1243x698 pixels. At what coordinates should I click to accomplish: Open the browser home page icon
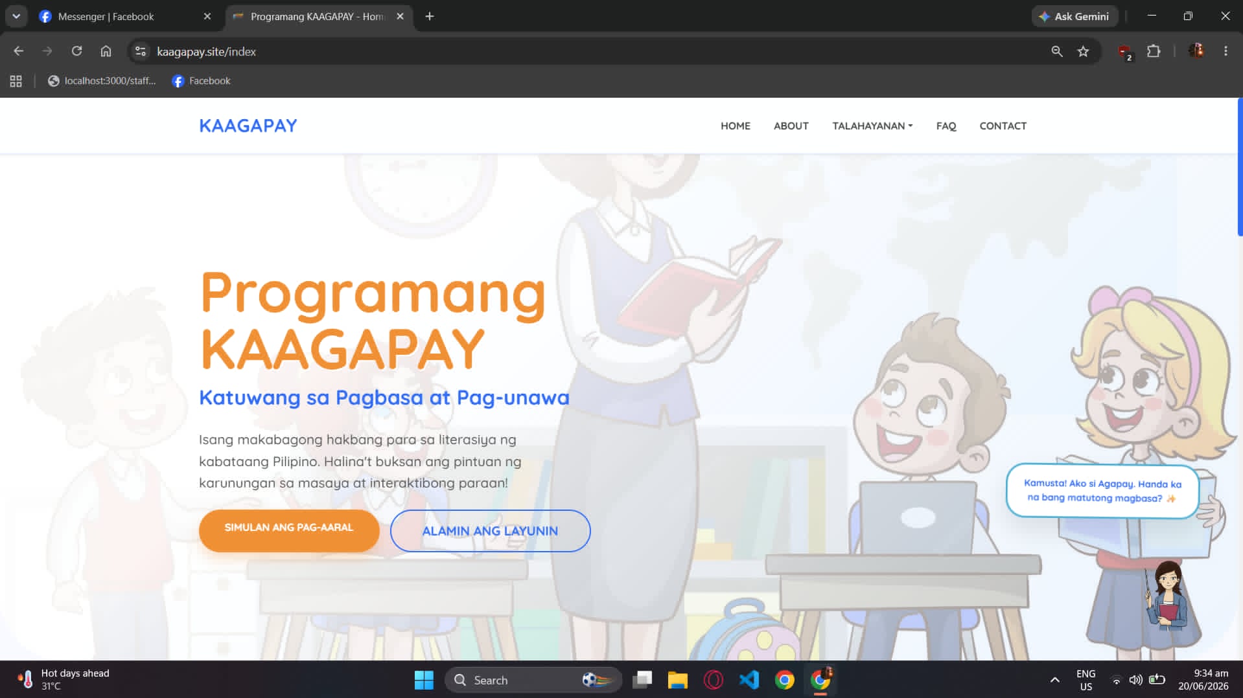106,51
